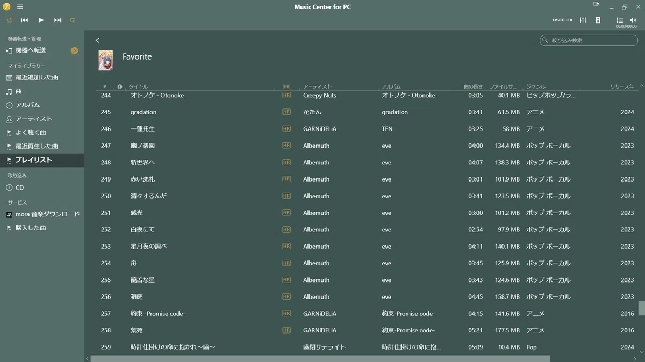Open the speaker output device icon

point(598,20)
